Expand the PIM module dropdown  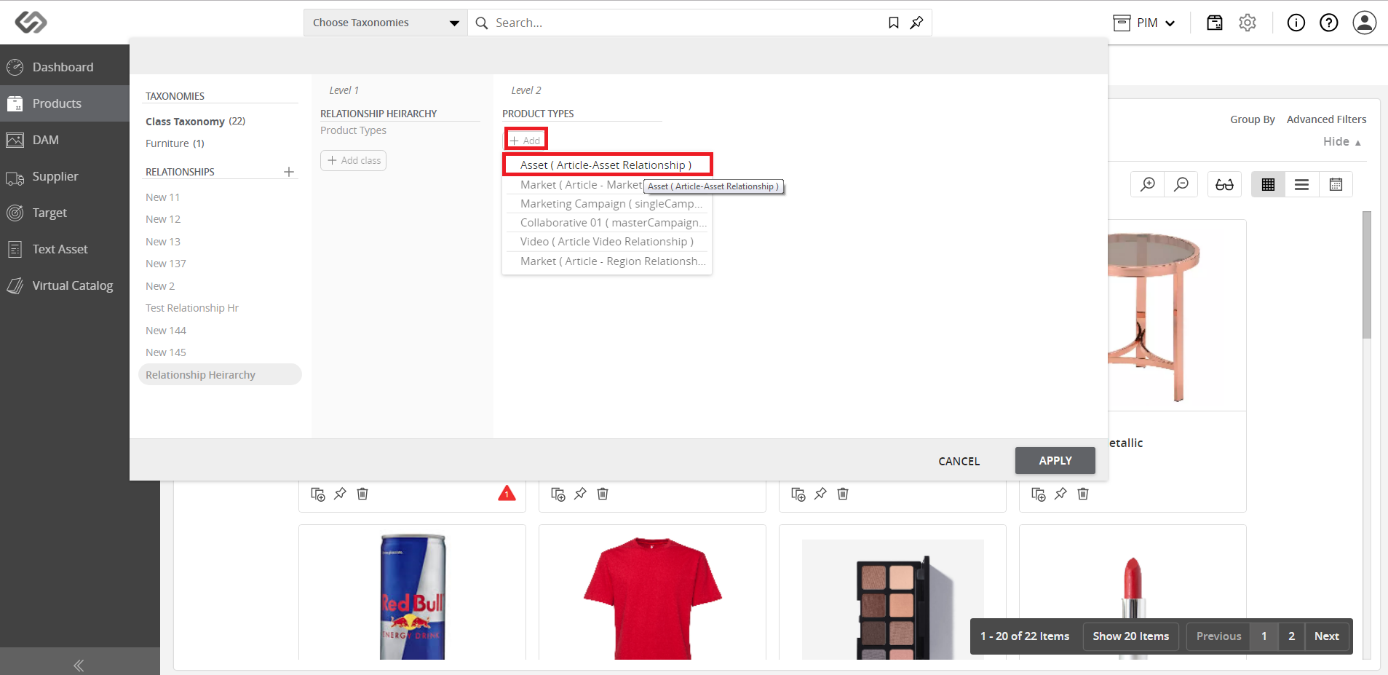pyautogui.click(x=1145, y=23)
